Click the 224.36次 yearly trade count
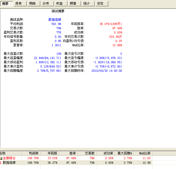The height and width of the screenshot is (169, 176). pyautogui.click(x=115, y=37)
